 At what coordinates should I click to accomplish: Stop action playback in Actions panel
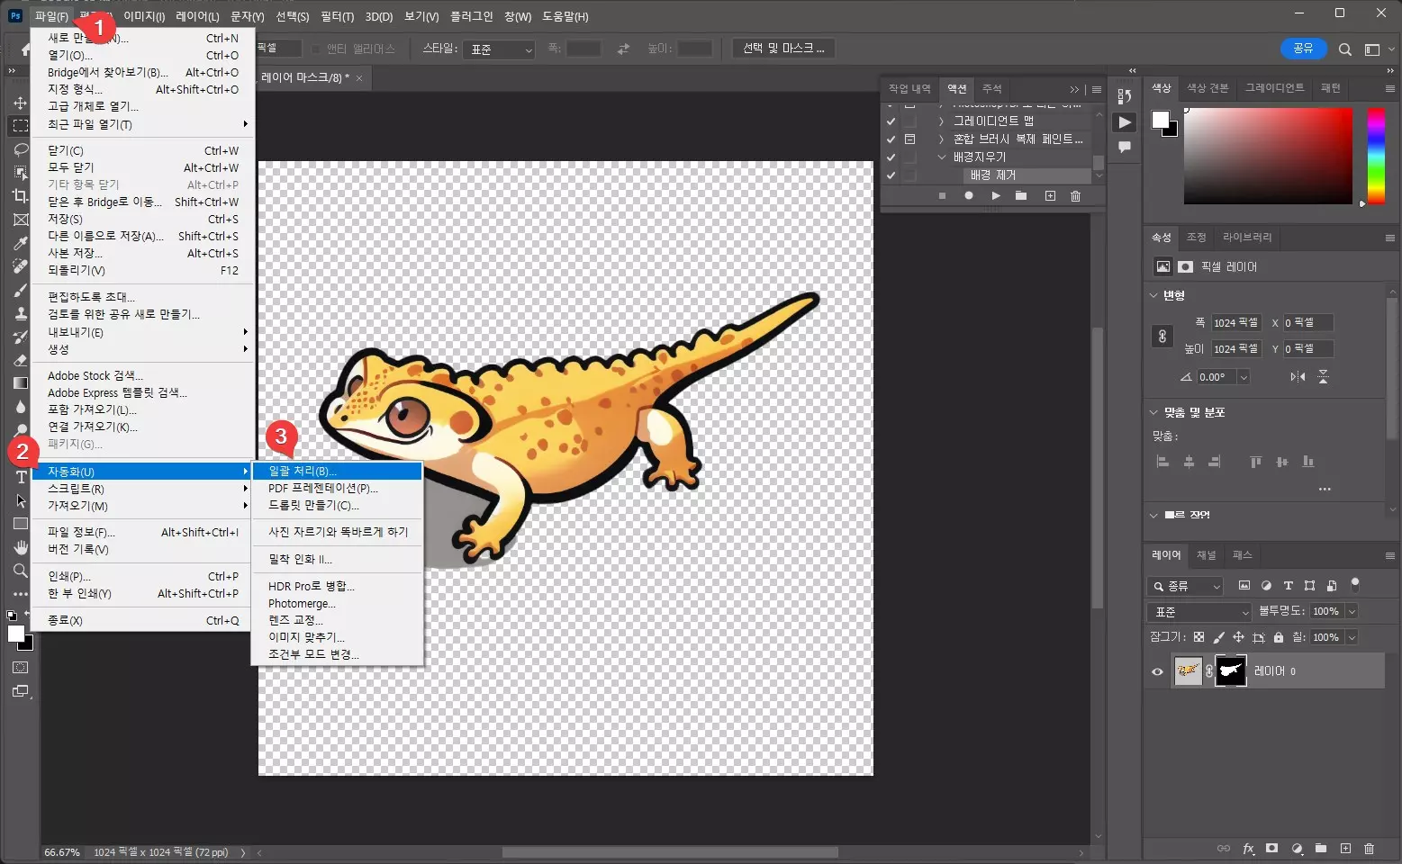(942, 195)
